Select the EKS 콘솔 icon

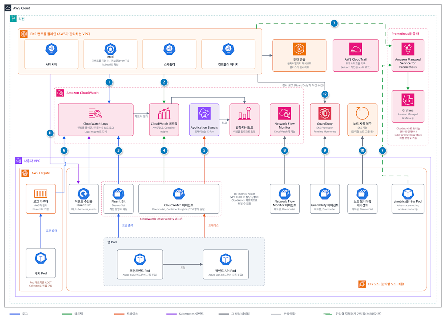(299, 49)
